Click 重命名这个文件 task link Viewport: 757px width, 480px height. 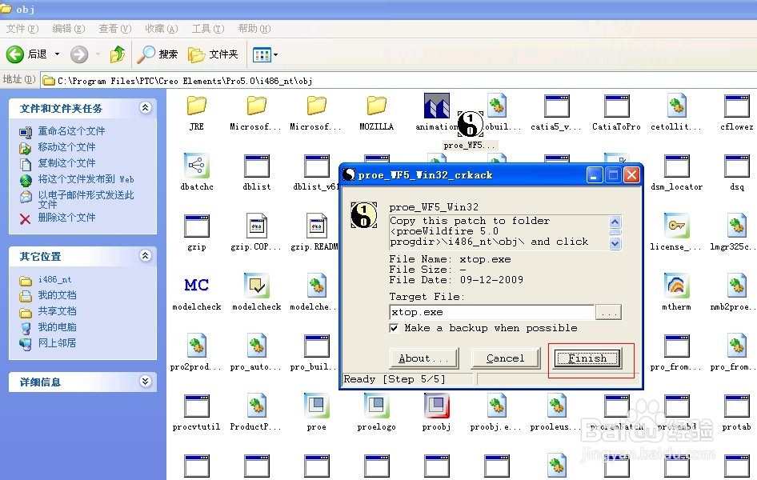pyautogui.click(x=71, y=131)
